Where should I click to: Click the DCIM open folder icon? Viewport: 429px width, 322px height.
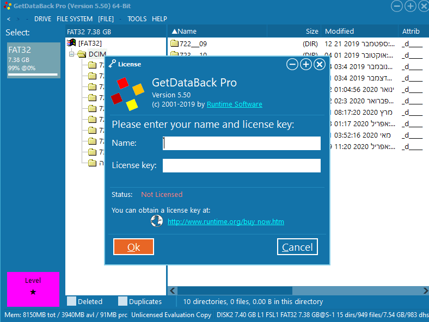tap(82, 54)
